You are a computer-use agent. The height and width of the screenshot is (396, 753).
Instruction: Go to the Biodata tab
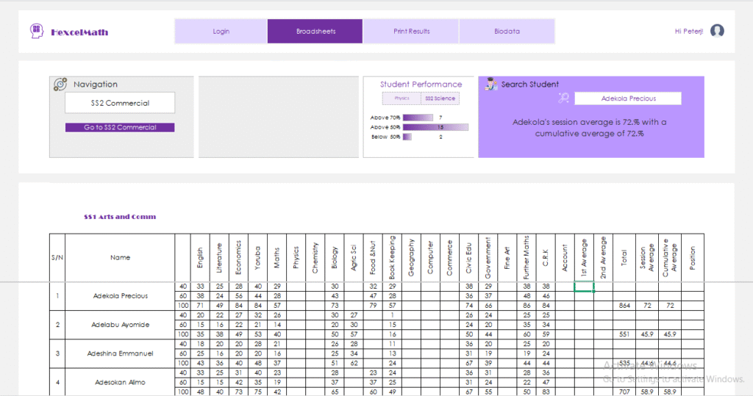[507, 32]
